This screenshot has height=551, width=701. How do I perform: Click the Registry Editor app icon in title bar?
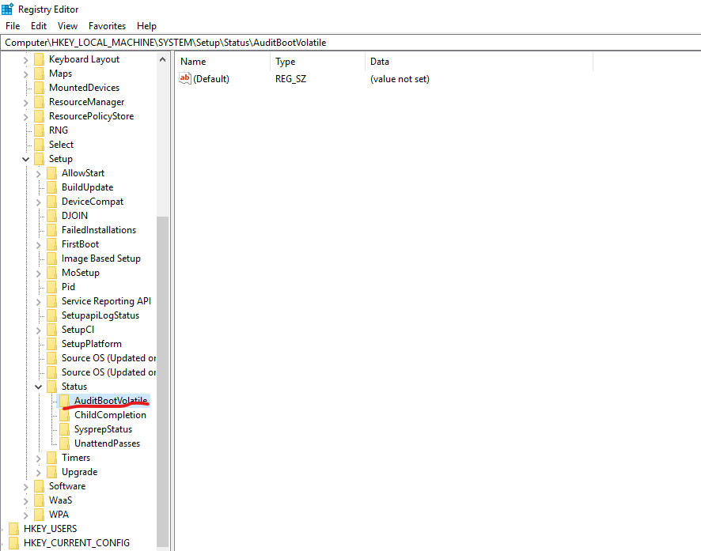point(8,9)
